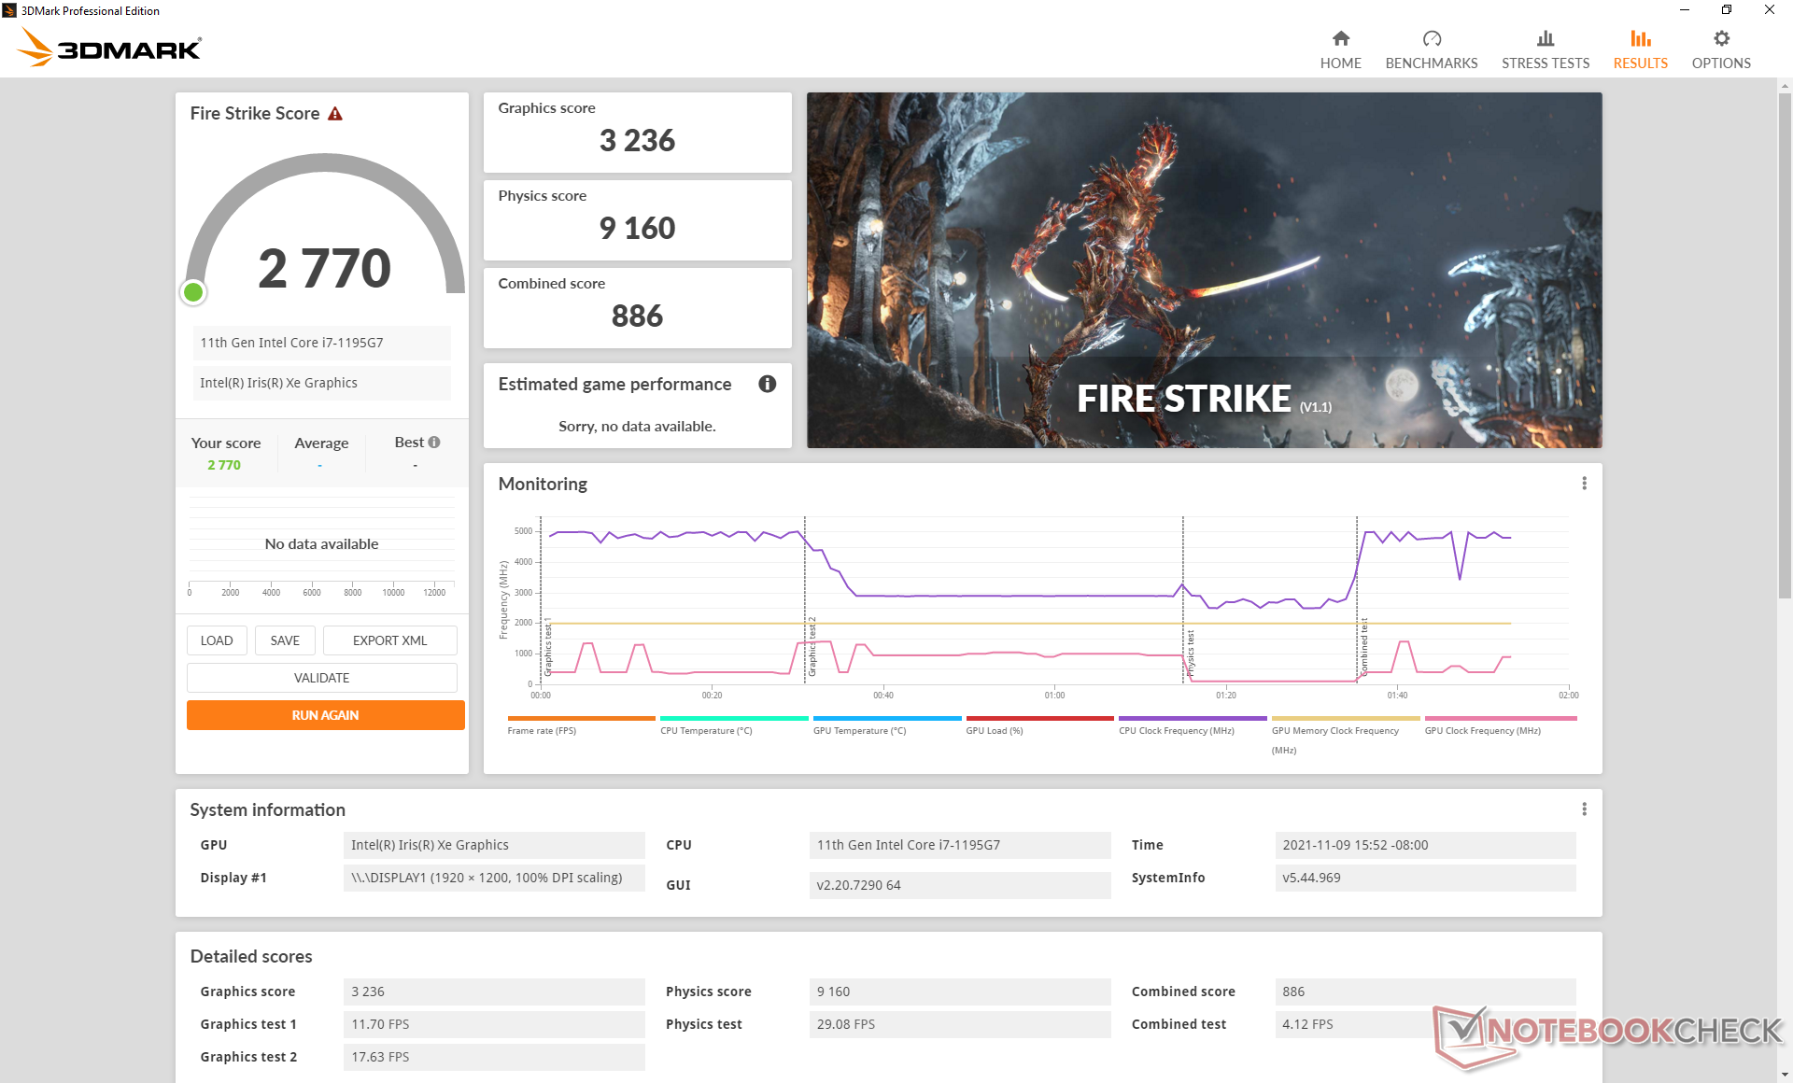Open System information three-dot menu
Image resolution: width=1793 pixels, height=1083 pixels.
coord(1584,809)
